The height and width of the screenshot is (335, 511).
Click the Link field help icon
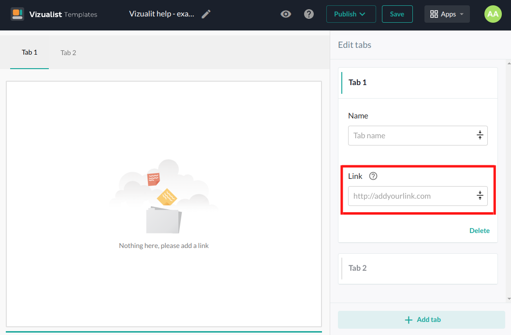pos(373,176)
